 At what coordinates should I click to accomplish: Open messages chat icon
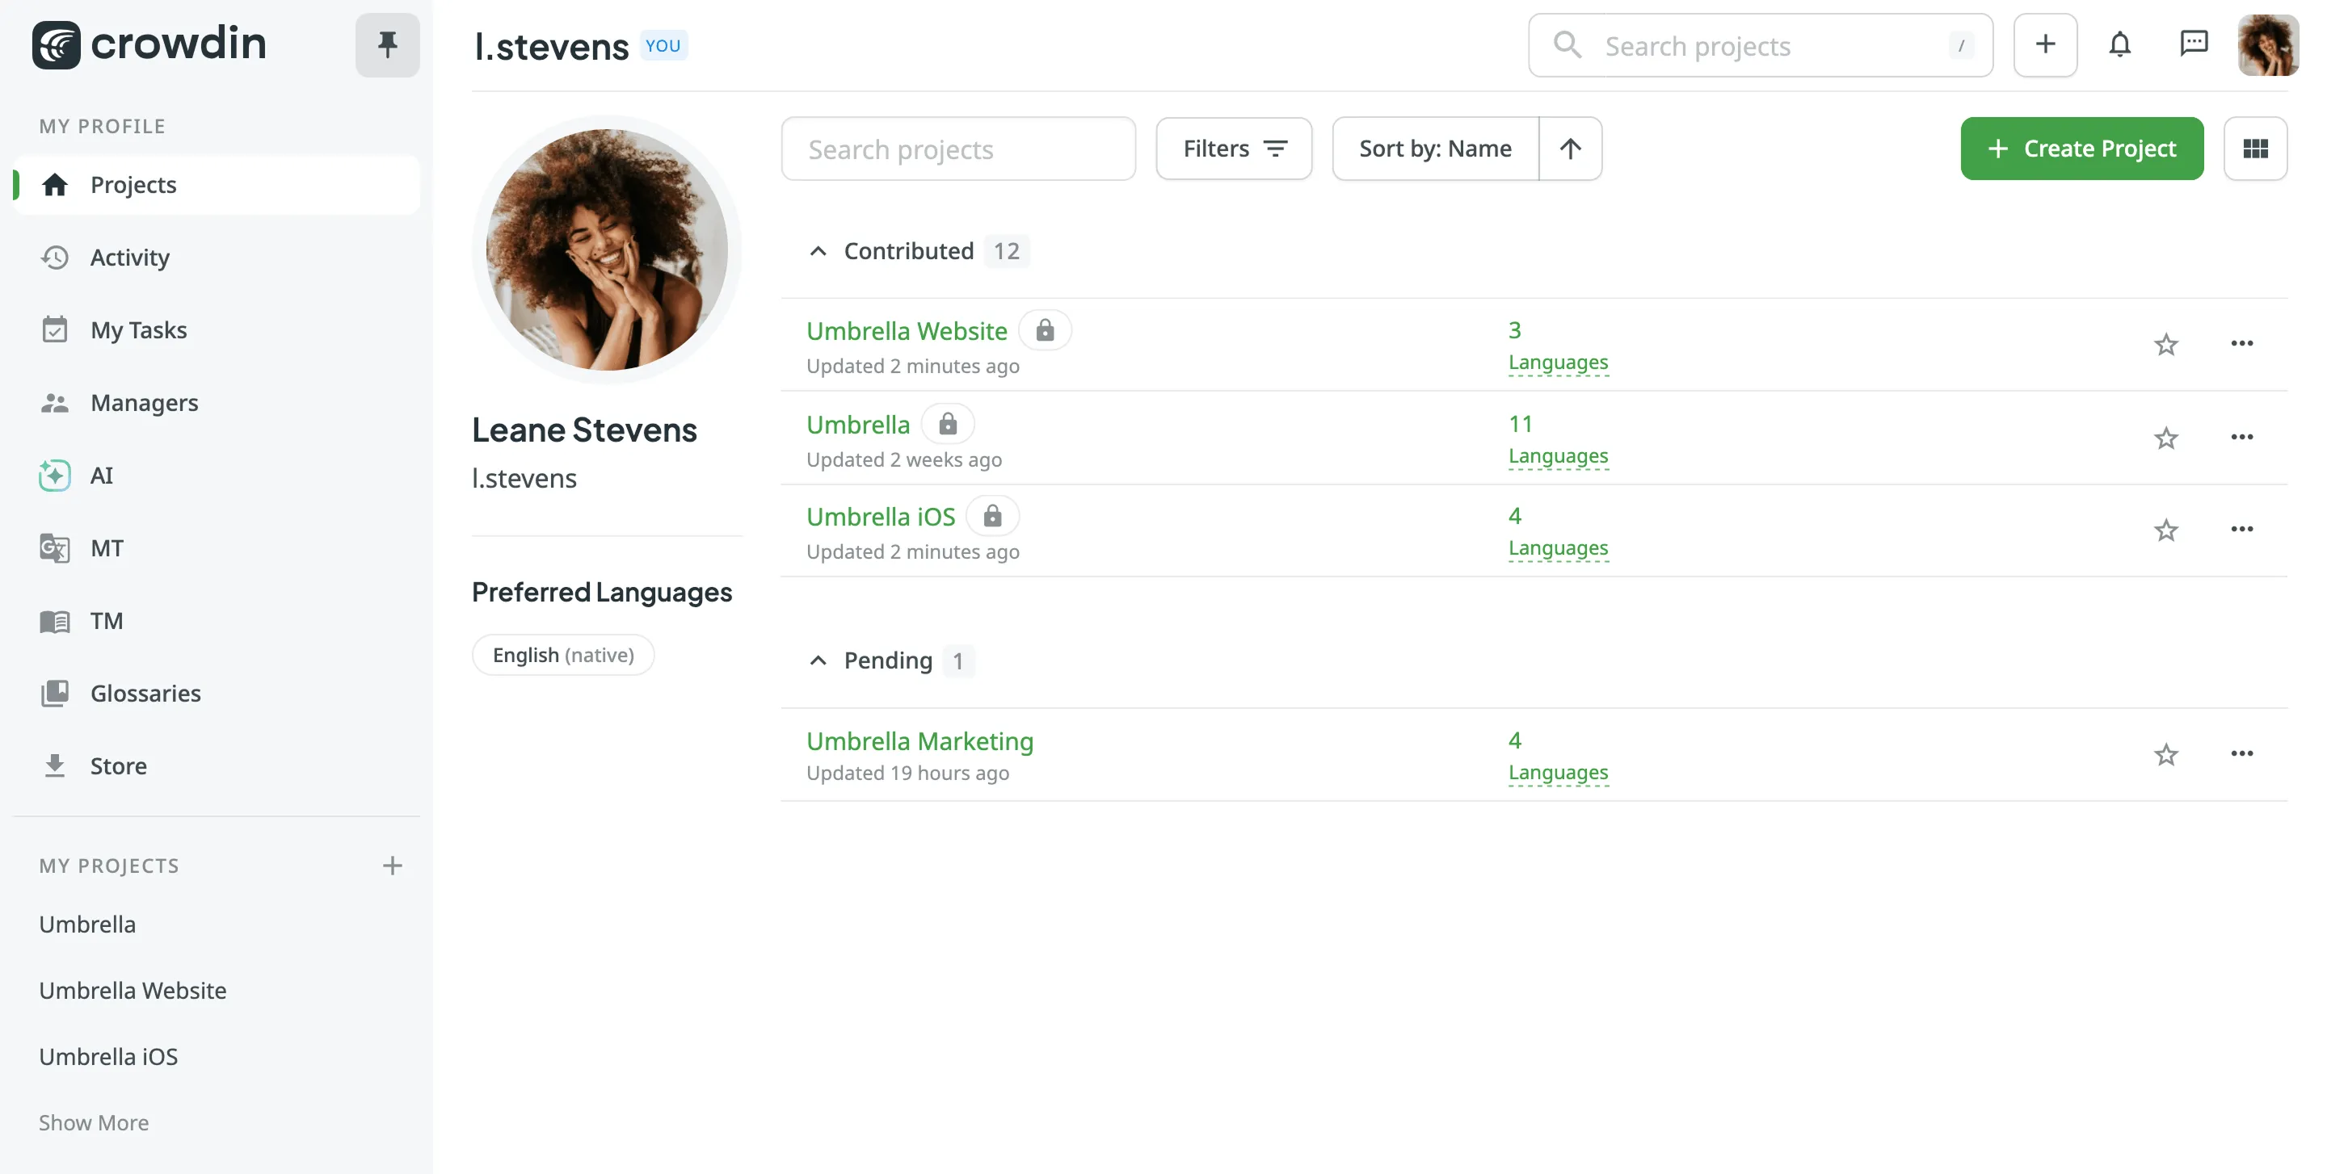[x=2194, y=44]
